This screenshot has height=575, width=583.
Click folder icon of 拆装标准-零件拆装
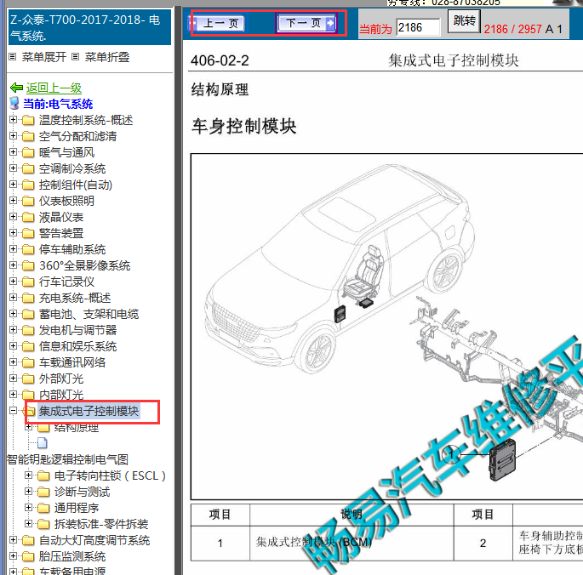43,524
